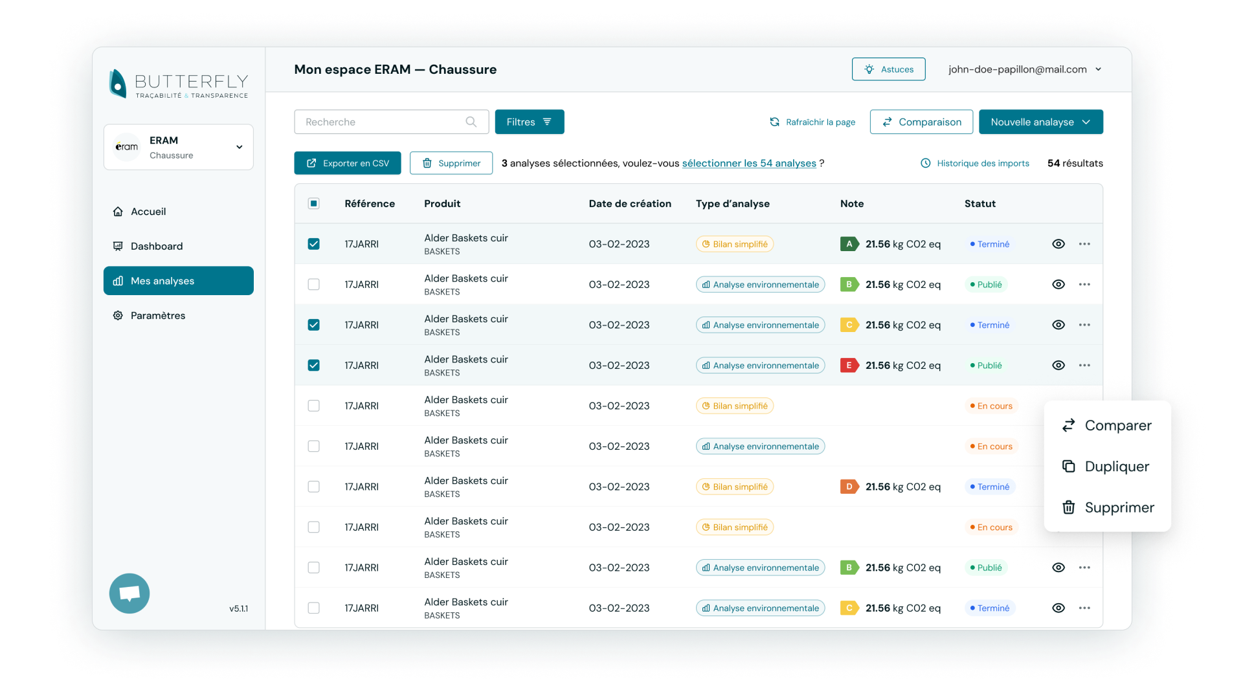The width and height of the screenshot is (1243, 699).
Task: Toggle the select-all header checkbox
Action: click(314, 203)
